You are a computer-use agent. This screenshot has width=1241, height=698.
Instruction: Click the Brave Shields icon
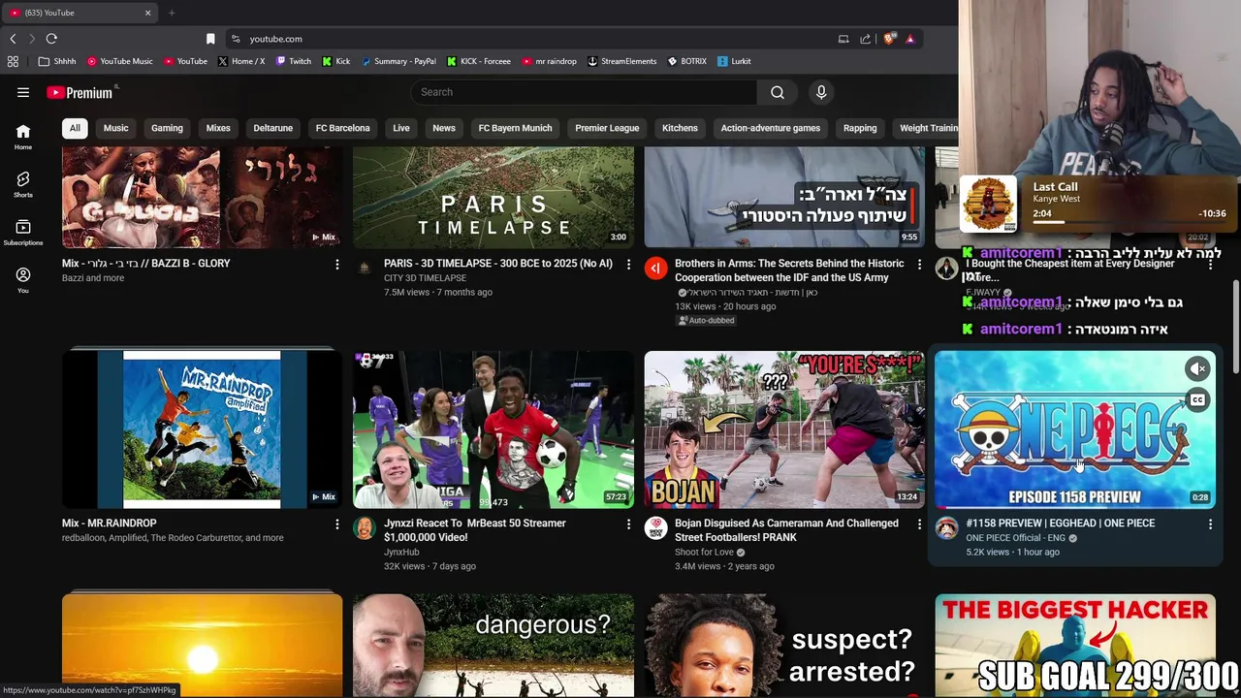pos(889,39)
